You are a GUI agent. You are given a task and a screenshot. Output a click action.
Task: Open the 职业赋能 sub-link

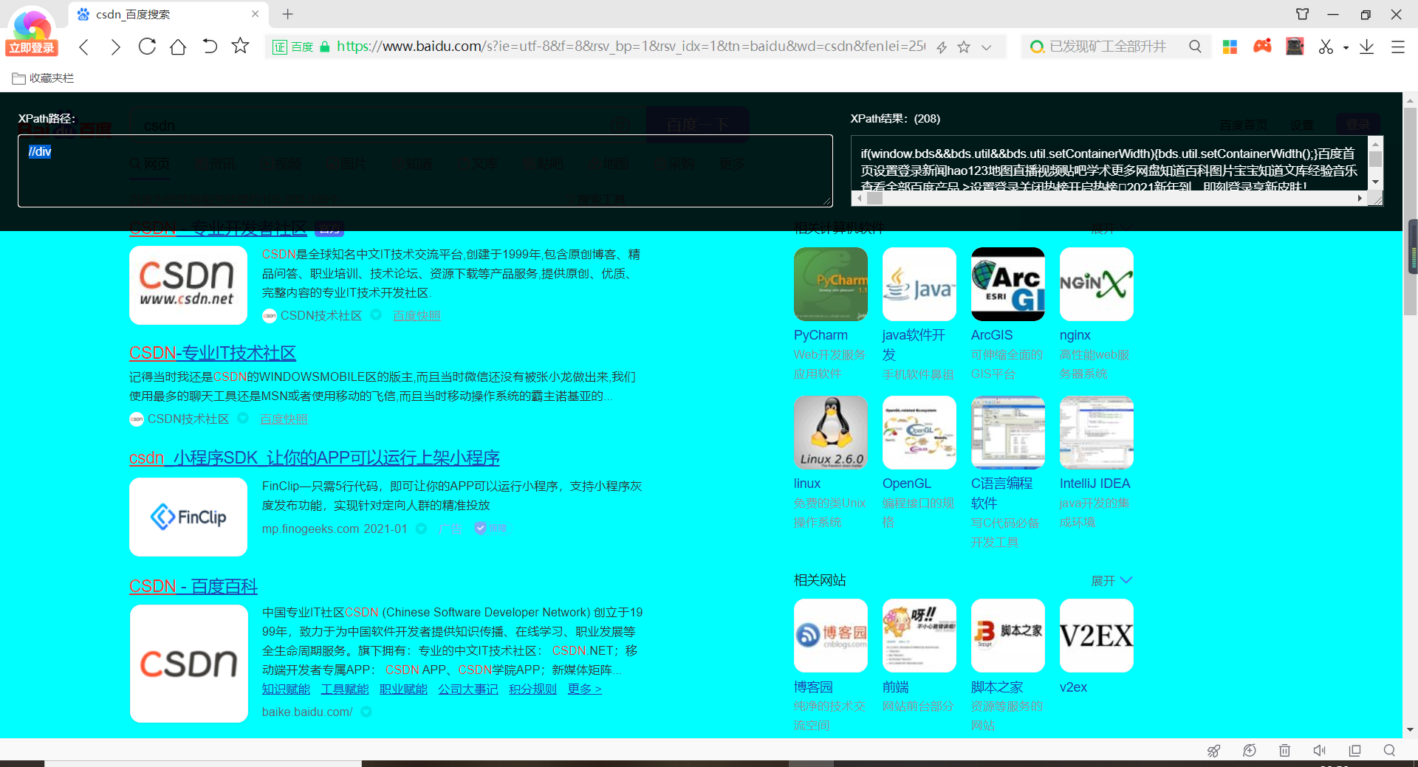click(x=403, y=689)
